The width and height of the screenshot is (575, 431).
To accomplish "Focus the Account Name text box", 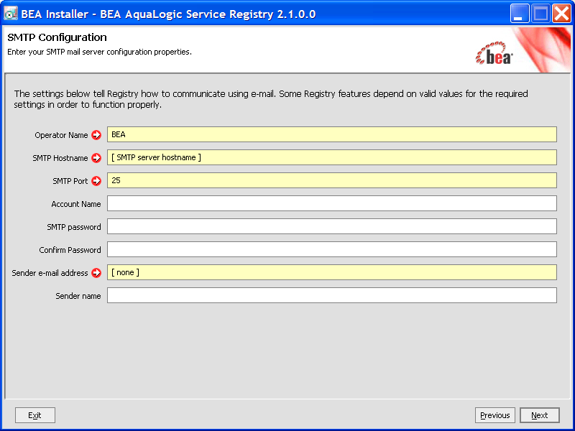I will (x=332, y=203).
